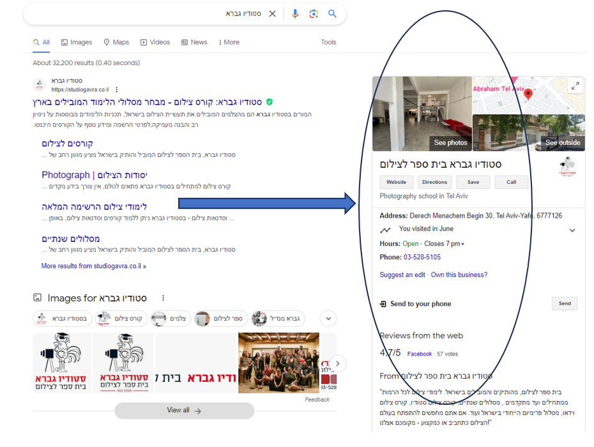Viewport: 594px width, 447px height.
Task: Open the Facebook reviews link
Action: [420, 354]
